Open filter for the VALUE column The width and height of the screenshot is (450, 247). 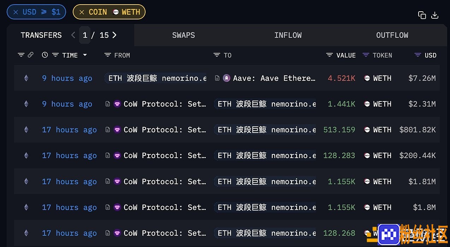330,55
